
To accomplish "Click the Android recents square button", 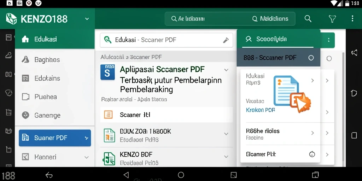I will 234,175.
